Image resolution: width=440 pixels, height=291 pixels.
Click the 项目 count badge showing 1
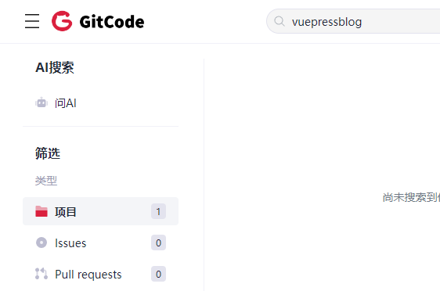(159, 211)
